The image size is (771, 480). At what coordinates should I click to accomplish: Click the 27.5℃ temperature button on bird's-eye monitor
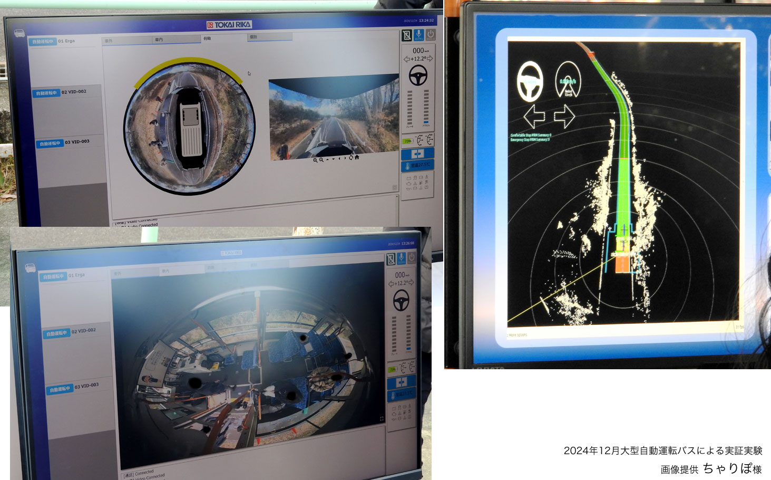(x=418, y=166)
